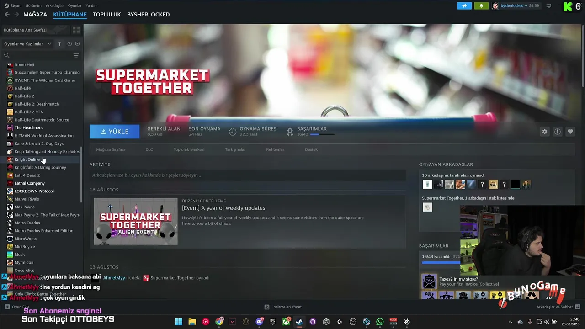Open Friends and Chat icon
This screenshot has width=585, height=329.
tap(578, 307)
